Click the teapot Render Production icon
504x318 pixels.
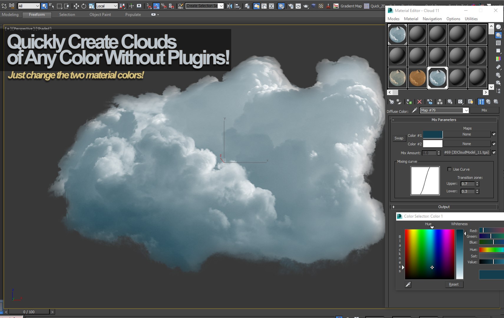[x=306, y=6]
